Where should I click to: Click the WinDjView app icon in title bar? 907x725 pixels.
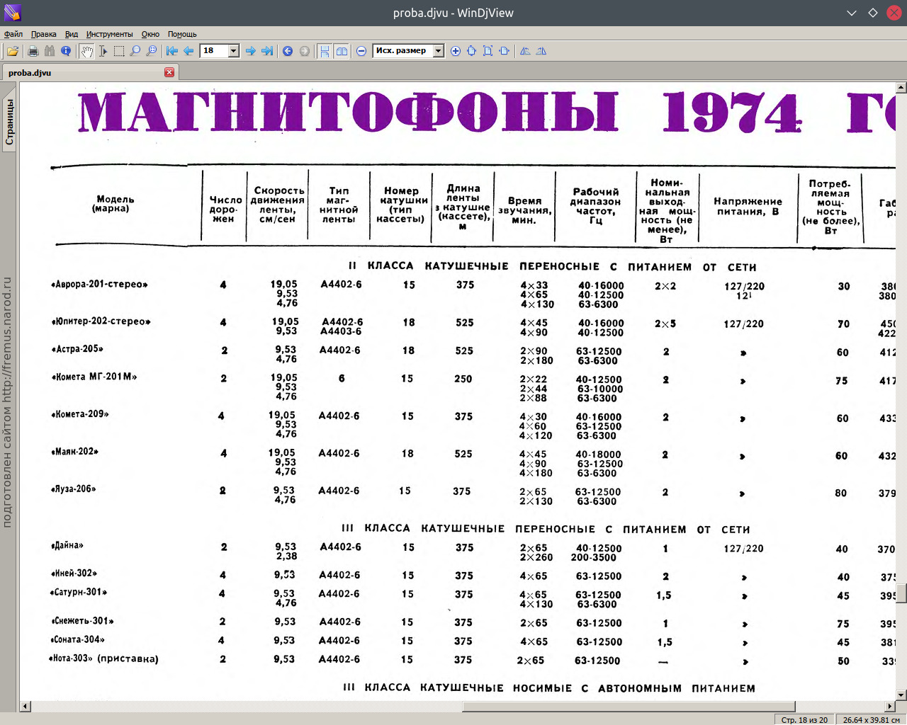click(13, 13)
